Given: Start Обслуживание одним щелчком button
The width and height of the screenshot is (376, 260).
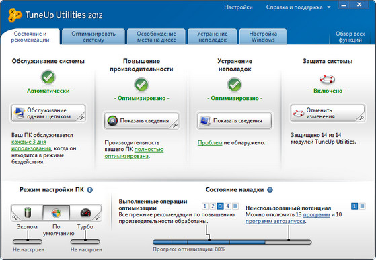Looking at the screenshot, I should [48, 114].
